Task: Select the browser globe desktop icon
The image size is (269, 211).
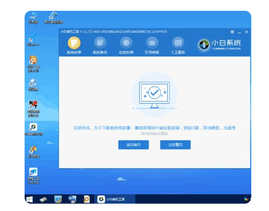Action: [x=33, y=84]
